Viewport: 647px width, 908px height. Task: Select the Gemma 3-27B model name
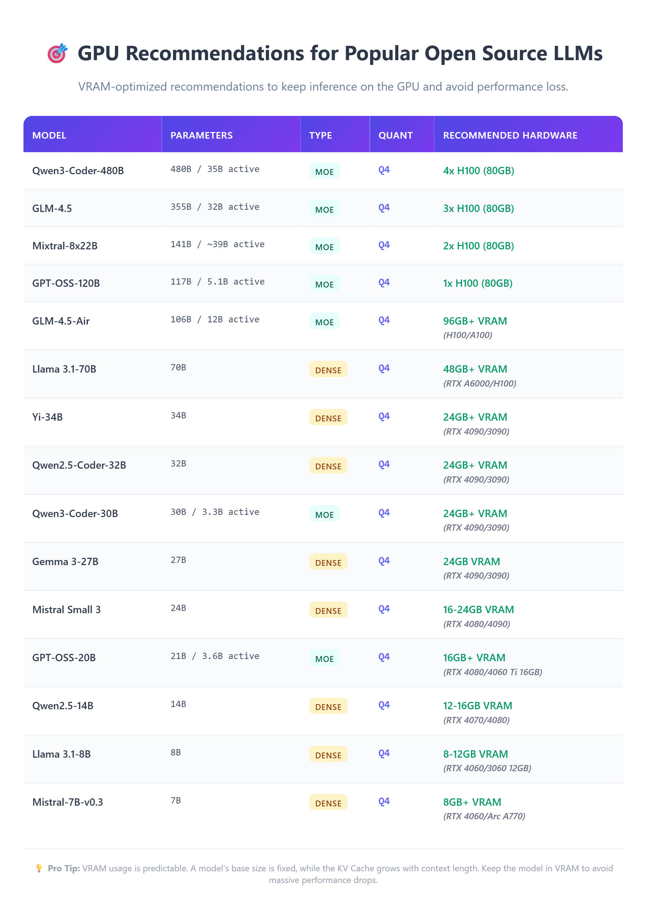point(65,561)
